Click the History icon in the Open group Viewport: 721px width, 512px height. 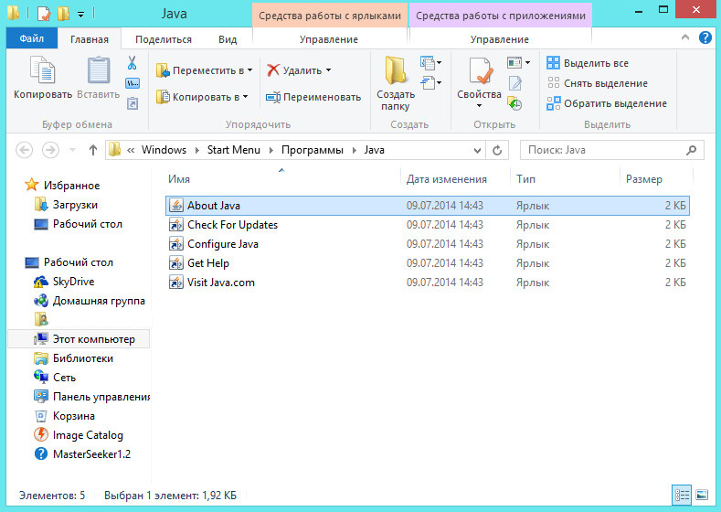point(514,103)
